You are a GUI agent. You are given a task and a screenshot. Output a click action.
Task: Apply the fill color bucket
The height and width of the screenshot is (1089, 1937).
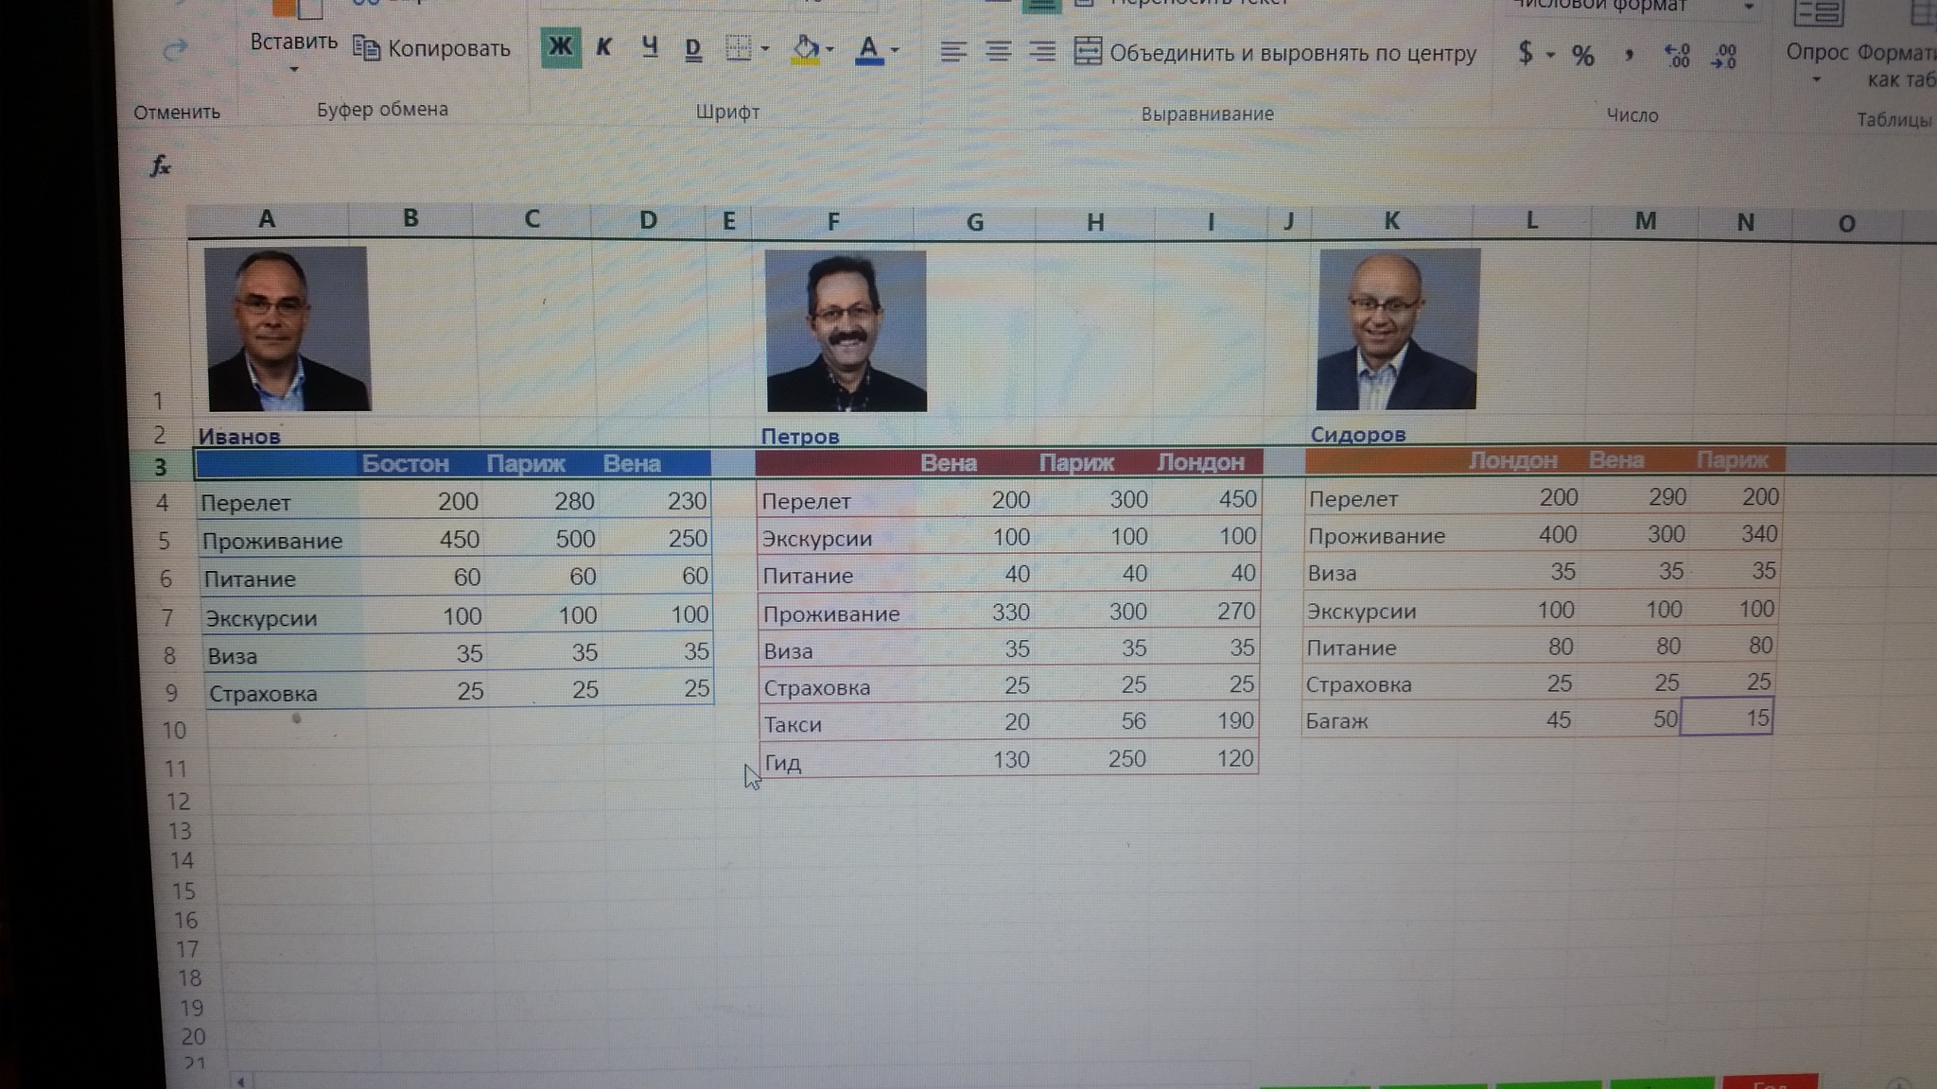point(806,49)
